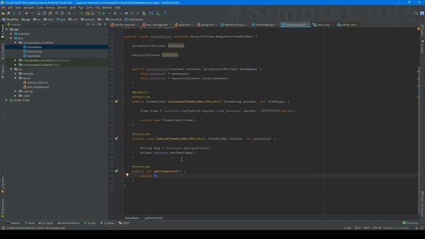The image size is (425, 239).
Task: Collapse the layout folder
Action: tap(15, 78)
